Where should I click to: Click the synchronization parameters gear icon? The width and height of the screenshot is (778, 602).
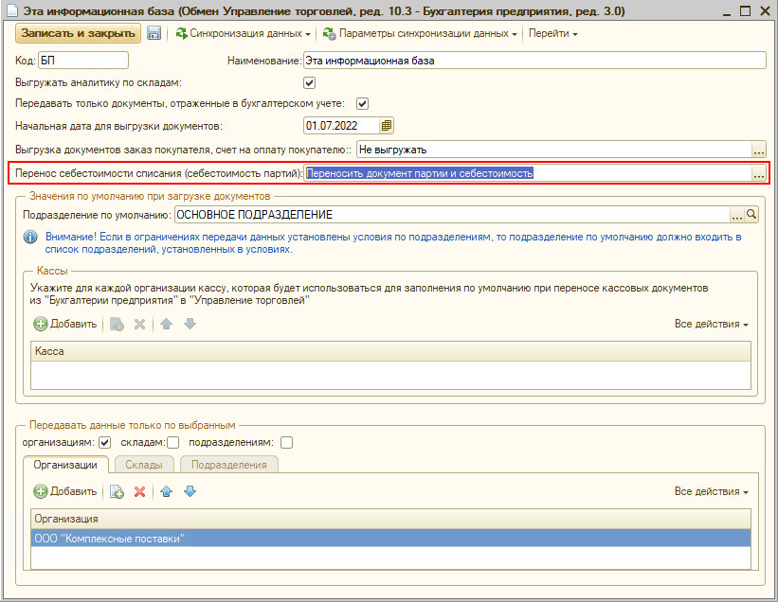click(x=330, y=34)
